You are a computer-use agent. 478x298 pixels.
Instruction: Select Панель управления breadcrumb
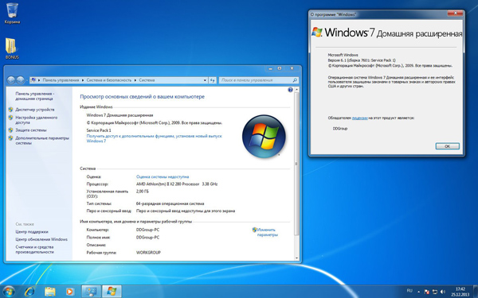pyautogui.click(x=61, y=80)
